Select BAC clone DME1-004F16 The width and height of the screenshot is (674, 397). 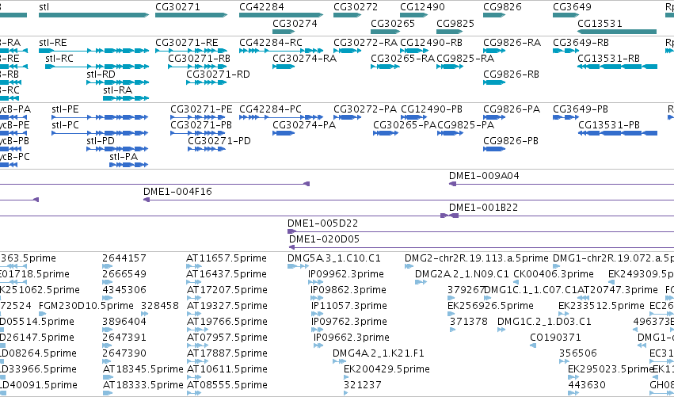[x=409, y=200]
